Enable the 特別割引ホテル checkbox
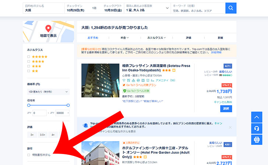 (x=29, y=155)
